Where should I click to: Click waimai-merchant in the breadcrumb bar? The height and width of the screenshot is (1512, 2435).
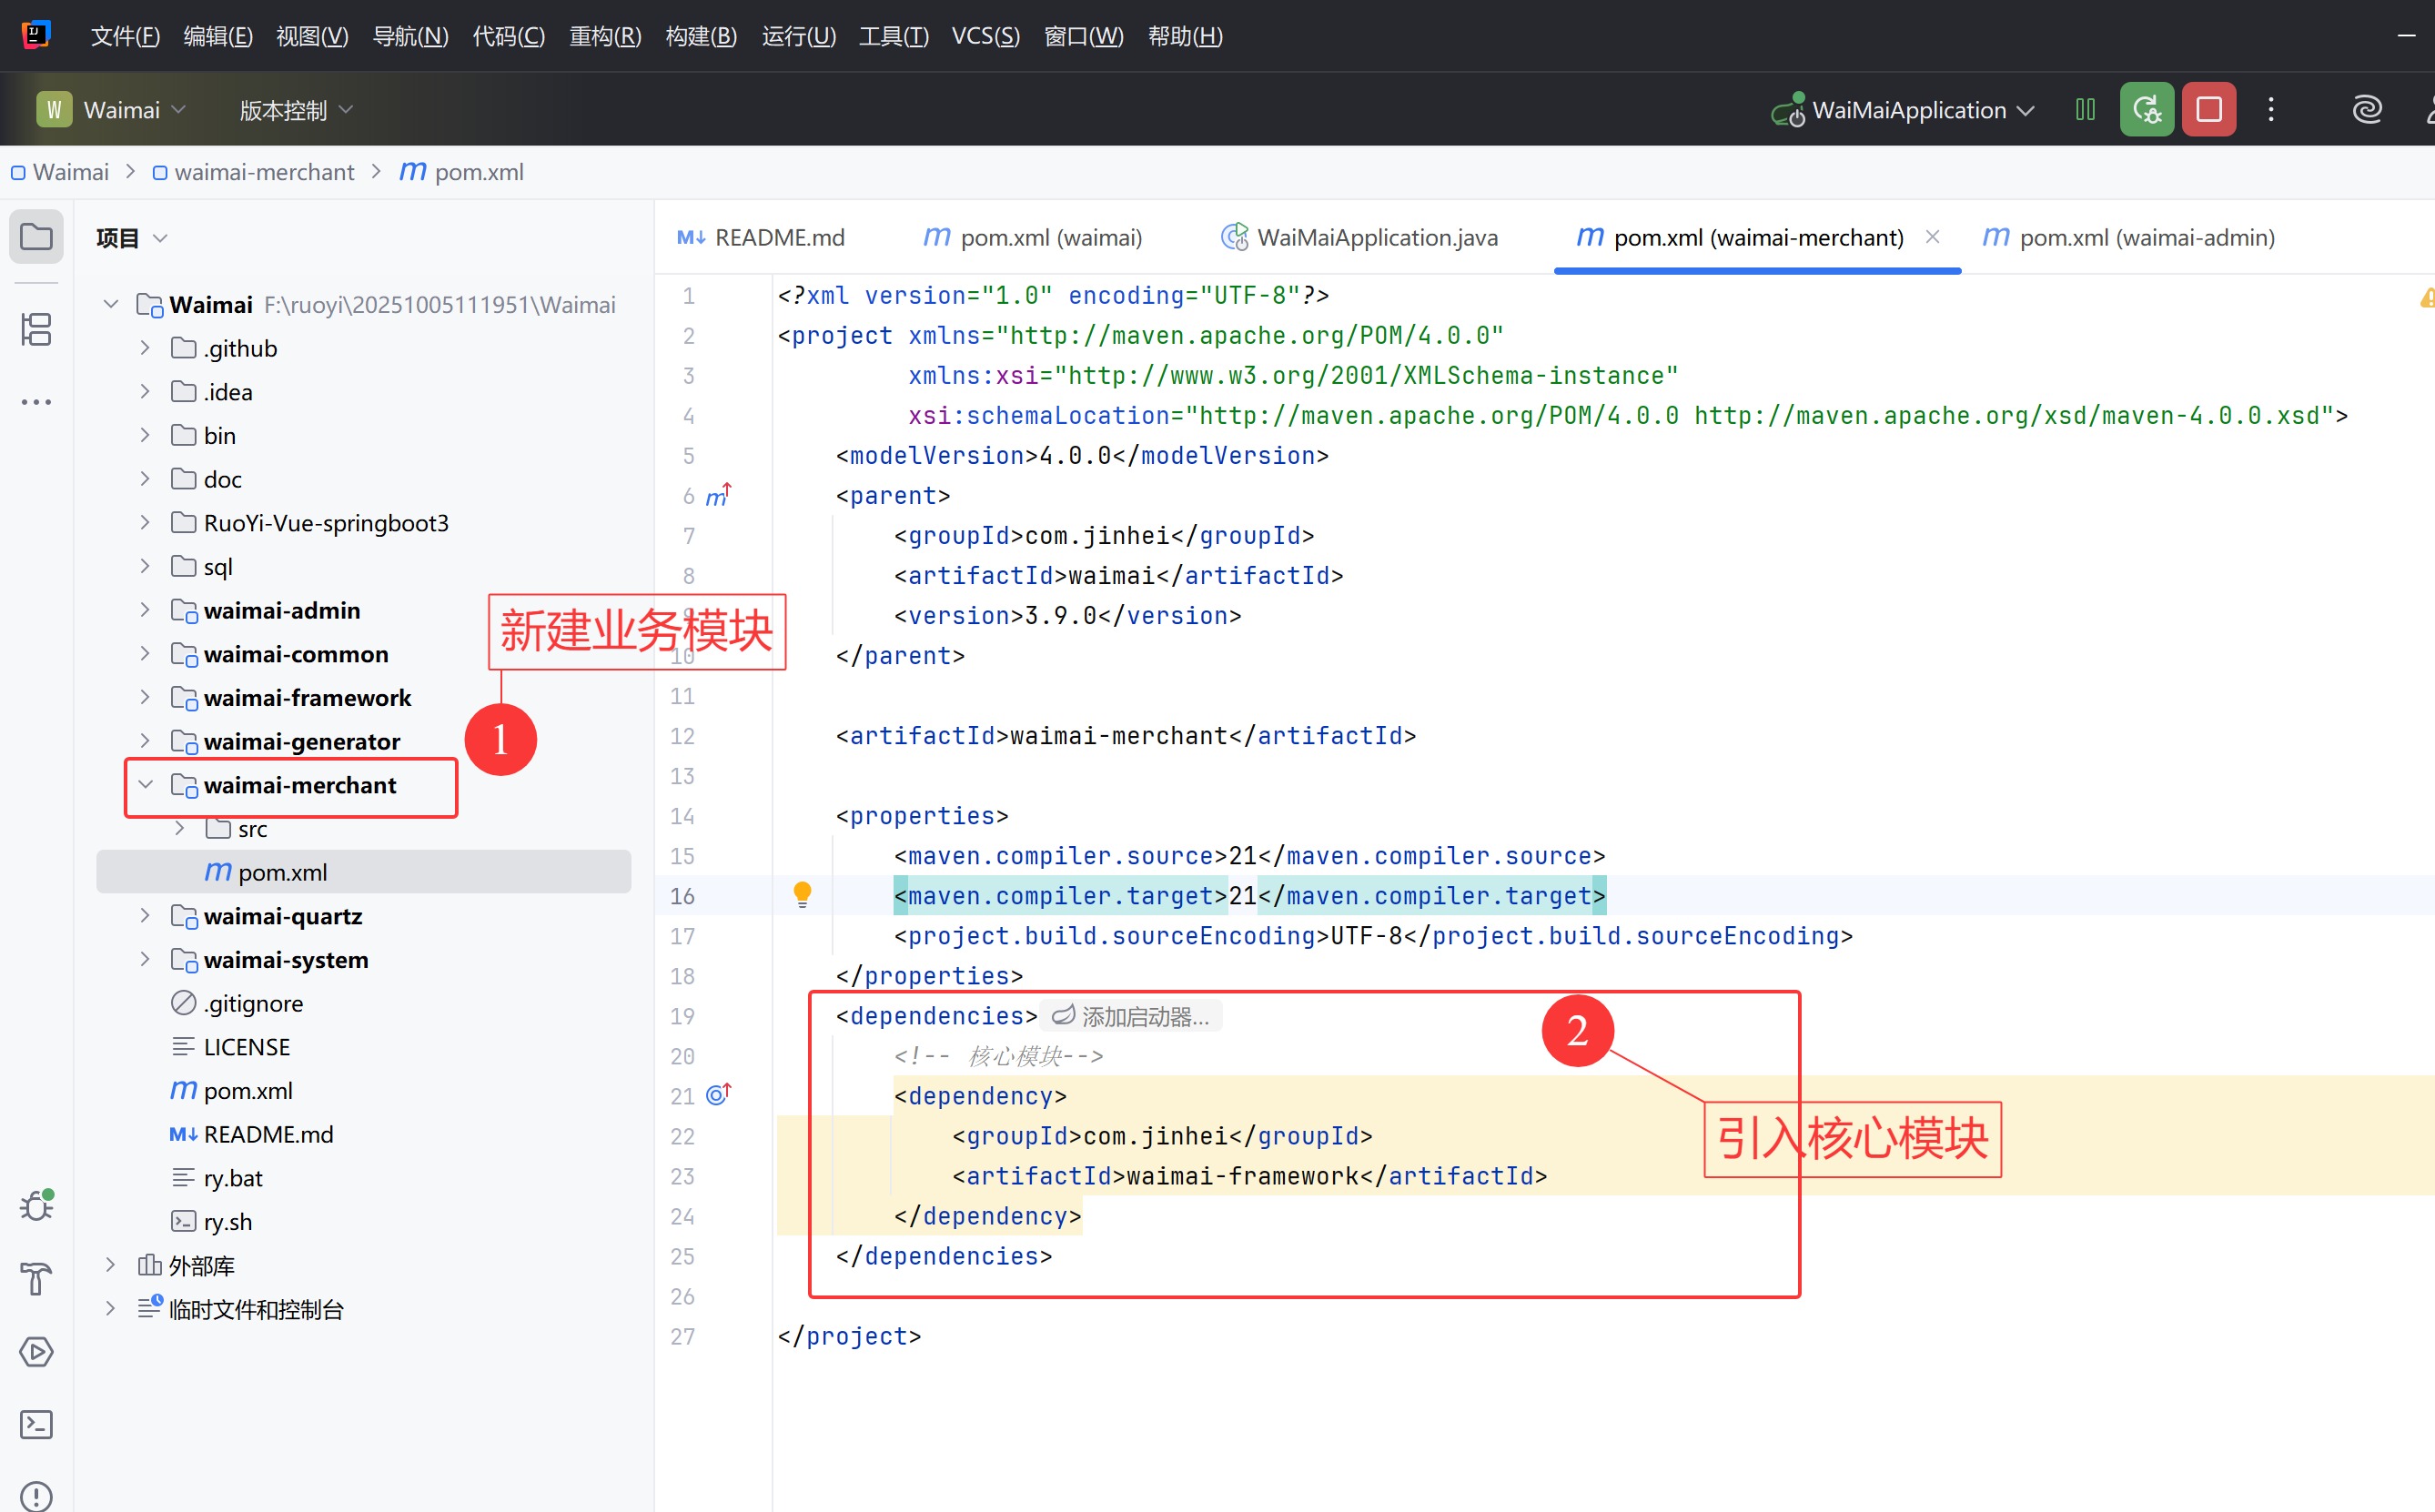263,172
